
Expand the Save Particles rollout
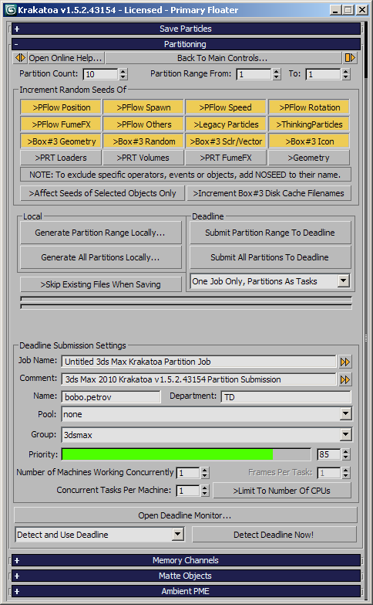tap(186, 29)
